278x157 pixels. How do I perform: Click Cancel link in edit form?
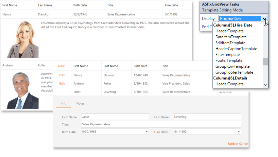pyautogui.click(x=243, y=144)
